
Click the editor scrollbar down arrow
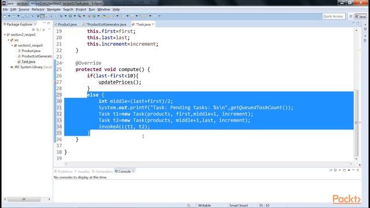click(x=356, y=159)
